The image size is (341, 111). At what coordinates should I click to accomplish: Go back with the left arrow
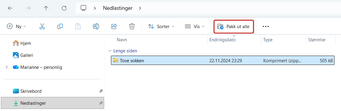[x=10, y=8]
